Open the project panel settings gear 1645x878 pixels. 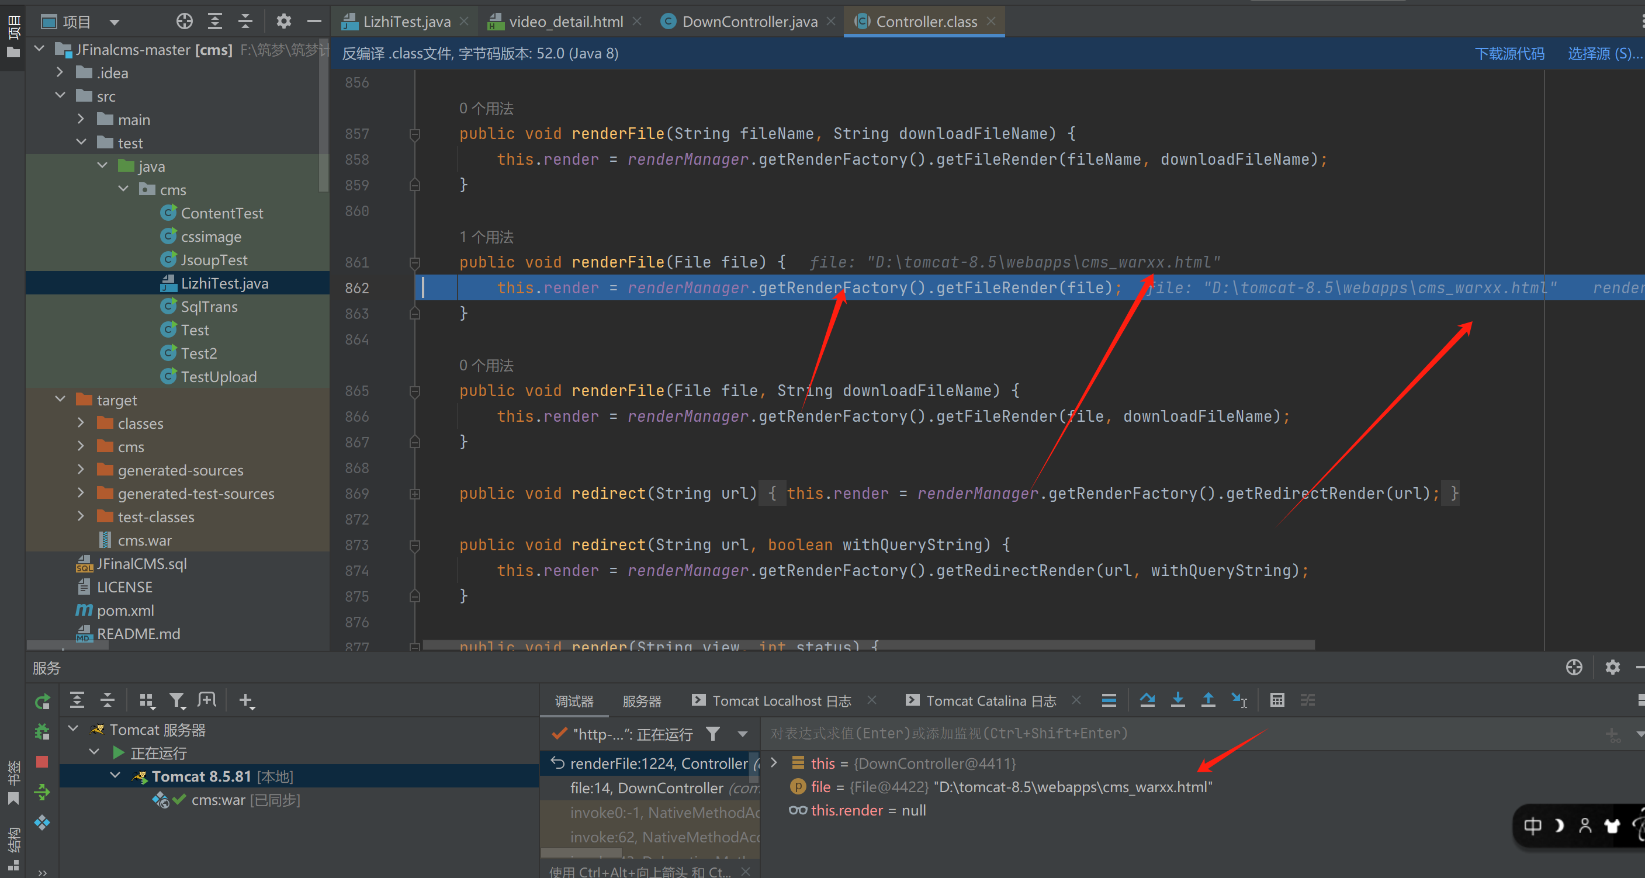tap(283, 22)
